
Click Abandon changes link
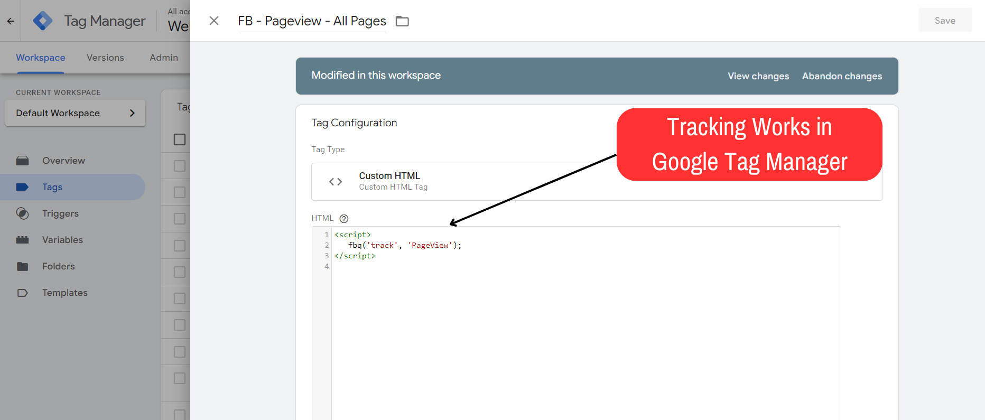[842, 76]
